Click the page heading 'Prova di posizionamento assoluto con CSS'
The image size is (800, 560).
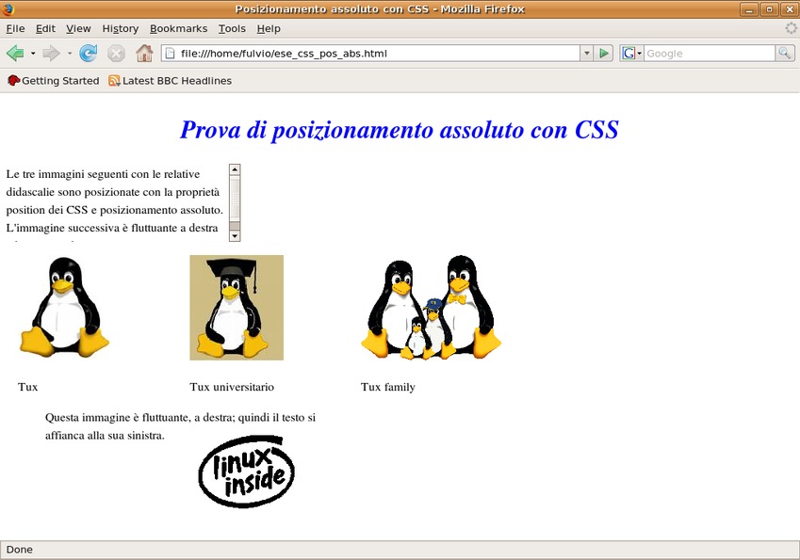[x=399, y=130]
